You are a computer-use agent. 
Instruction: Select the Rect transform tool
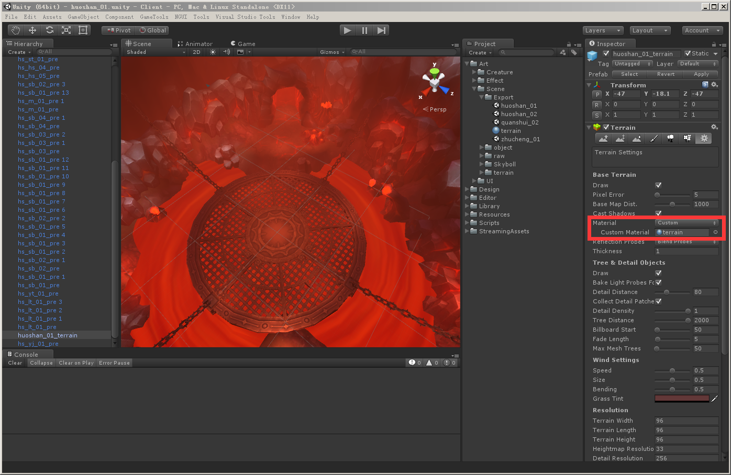83,30
